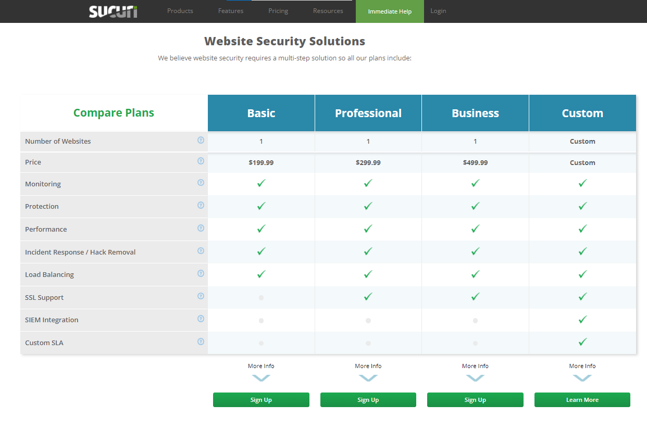Open the Performance help tooltip
This screenshot has width=647, height=430.
(201, 228)
